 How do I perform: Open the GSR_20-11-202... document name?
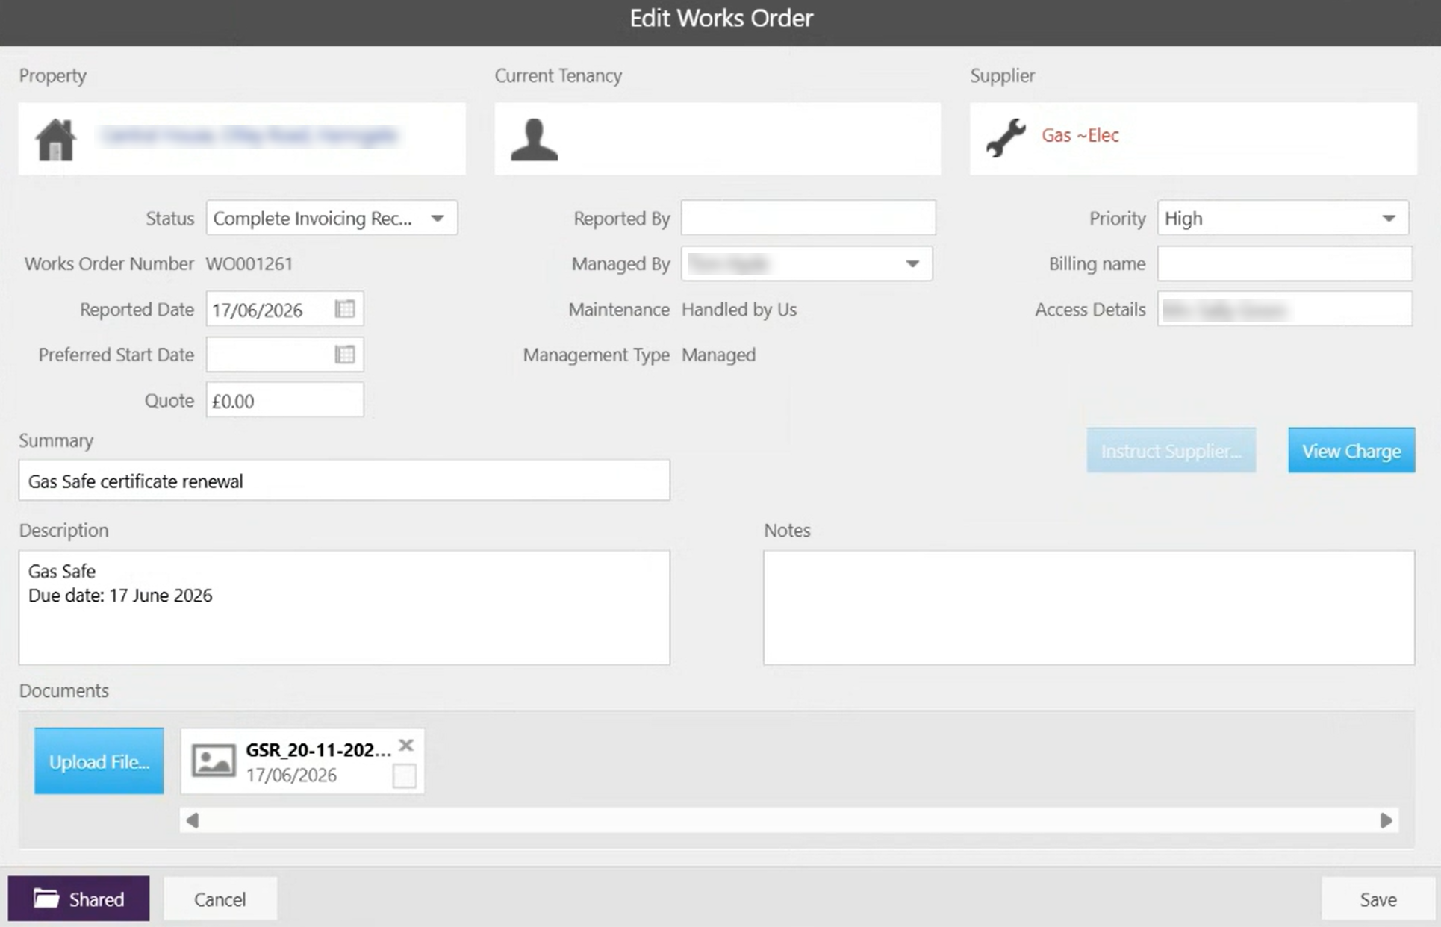click(x=318, y=749)
